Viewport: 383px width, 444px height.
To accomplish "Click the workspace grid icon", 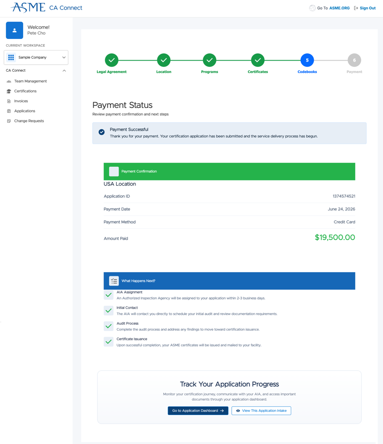I will click(11, 57).
